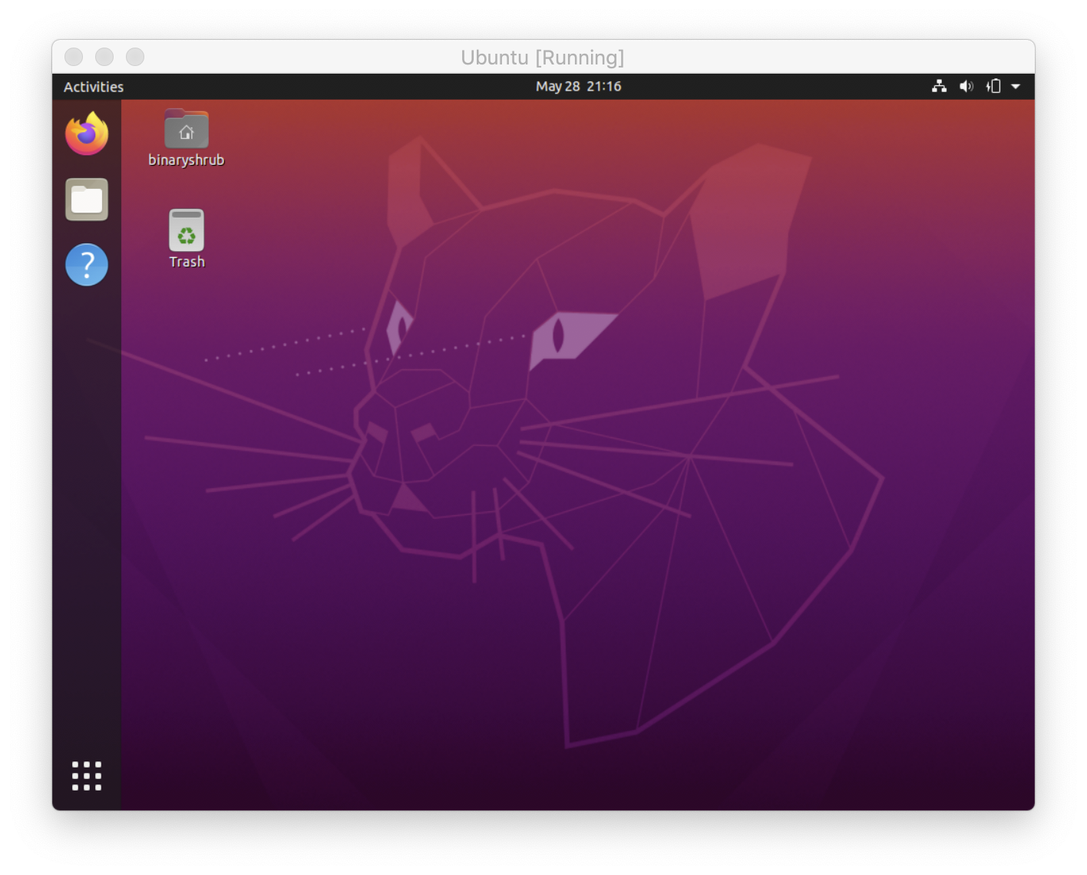This screenshot has height=875, width=1087.
Task: Click the Trash label text
Action: (x=187, y=262)
